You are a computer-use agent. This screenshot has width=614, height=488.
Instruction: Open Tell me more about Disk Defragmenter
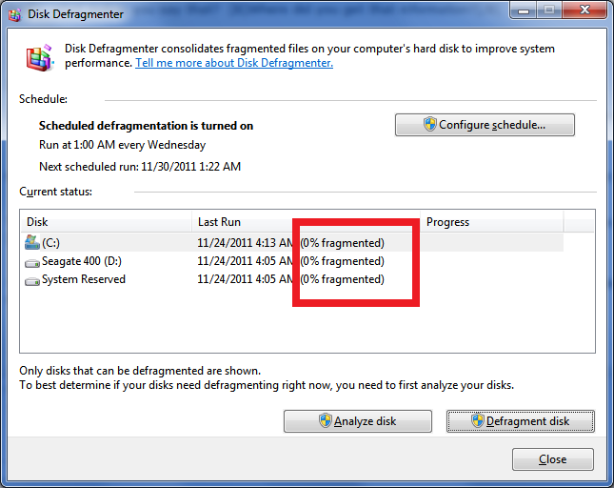234,63
